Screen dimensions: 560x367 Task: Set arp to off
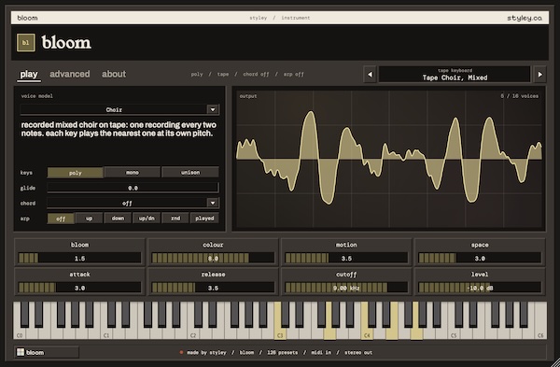pos(61,219)
